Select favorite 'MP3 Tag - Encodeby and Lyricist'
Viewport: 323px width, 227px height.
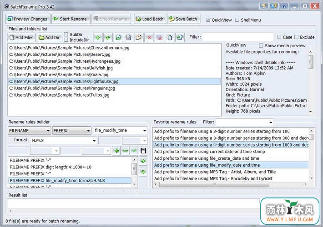click(x=231, y=179)
